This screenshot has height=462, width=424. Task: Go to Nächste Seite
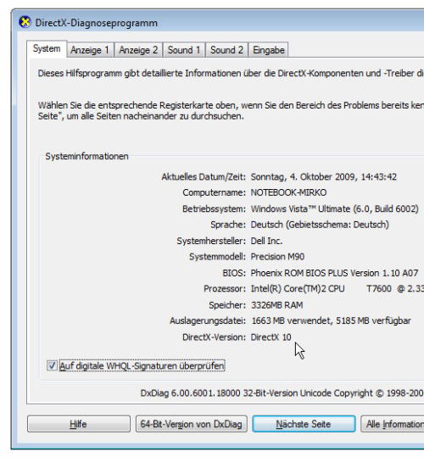pos(304,424)
